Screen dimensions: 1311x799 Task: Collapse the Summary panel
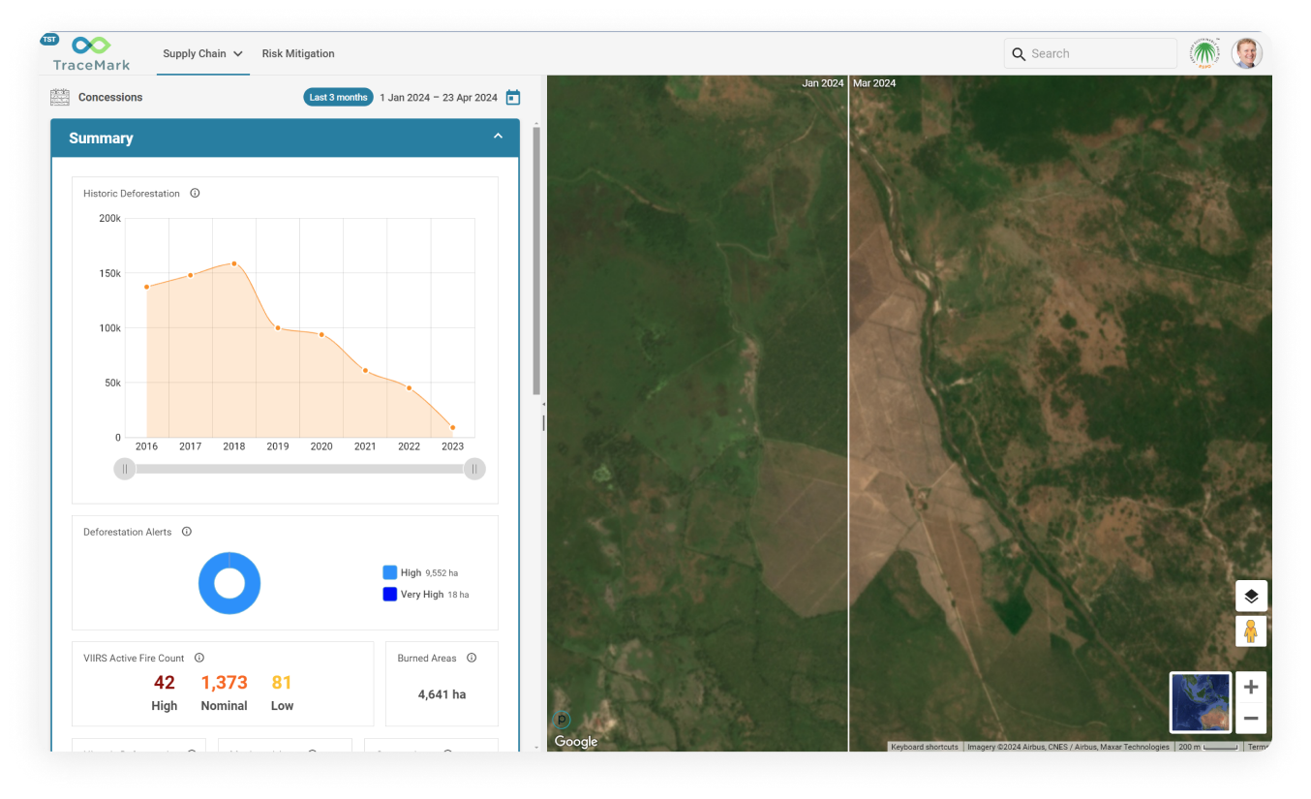498,137
